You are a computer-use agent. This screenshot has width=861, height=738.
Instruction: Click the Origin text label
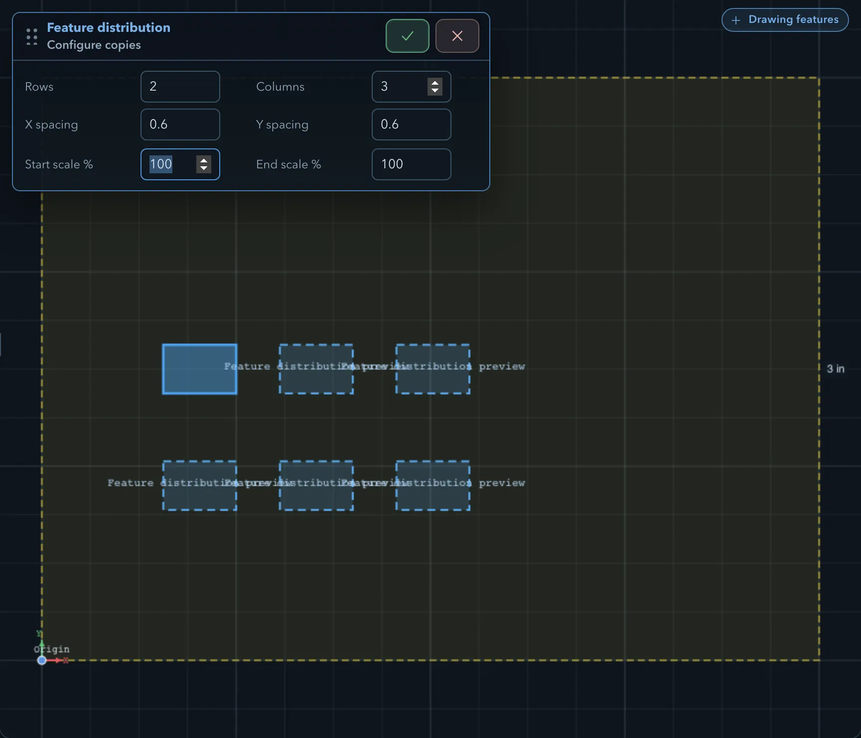52,649
